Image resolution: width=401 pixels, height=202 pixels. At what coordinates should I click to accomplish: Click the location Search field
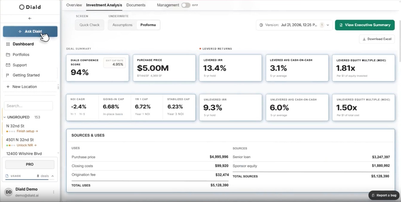pyautogui.click(x=28, y=106)
